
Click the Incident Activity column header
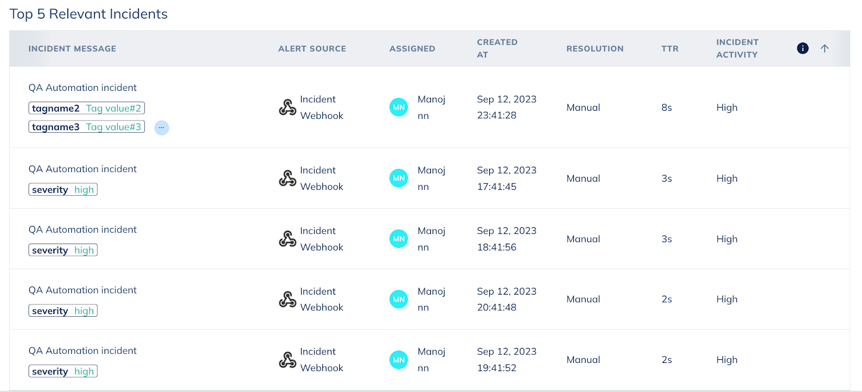(x=737, y=48)
